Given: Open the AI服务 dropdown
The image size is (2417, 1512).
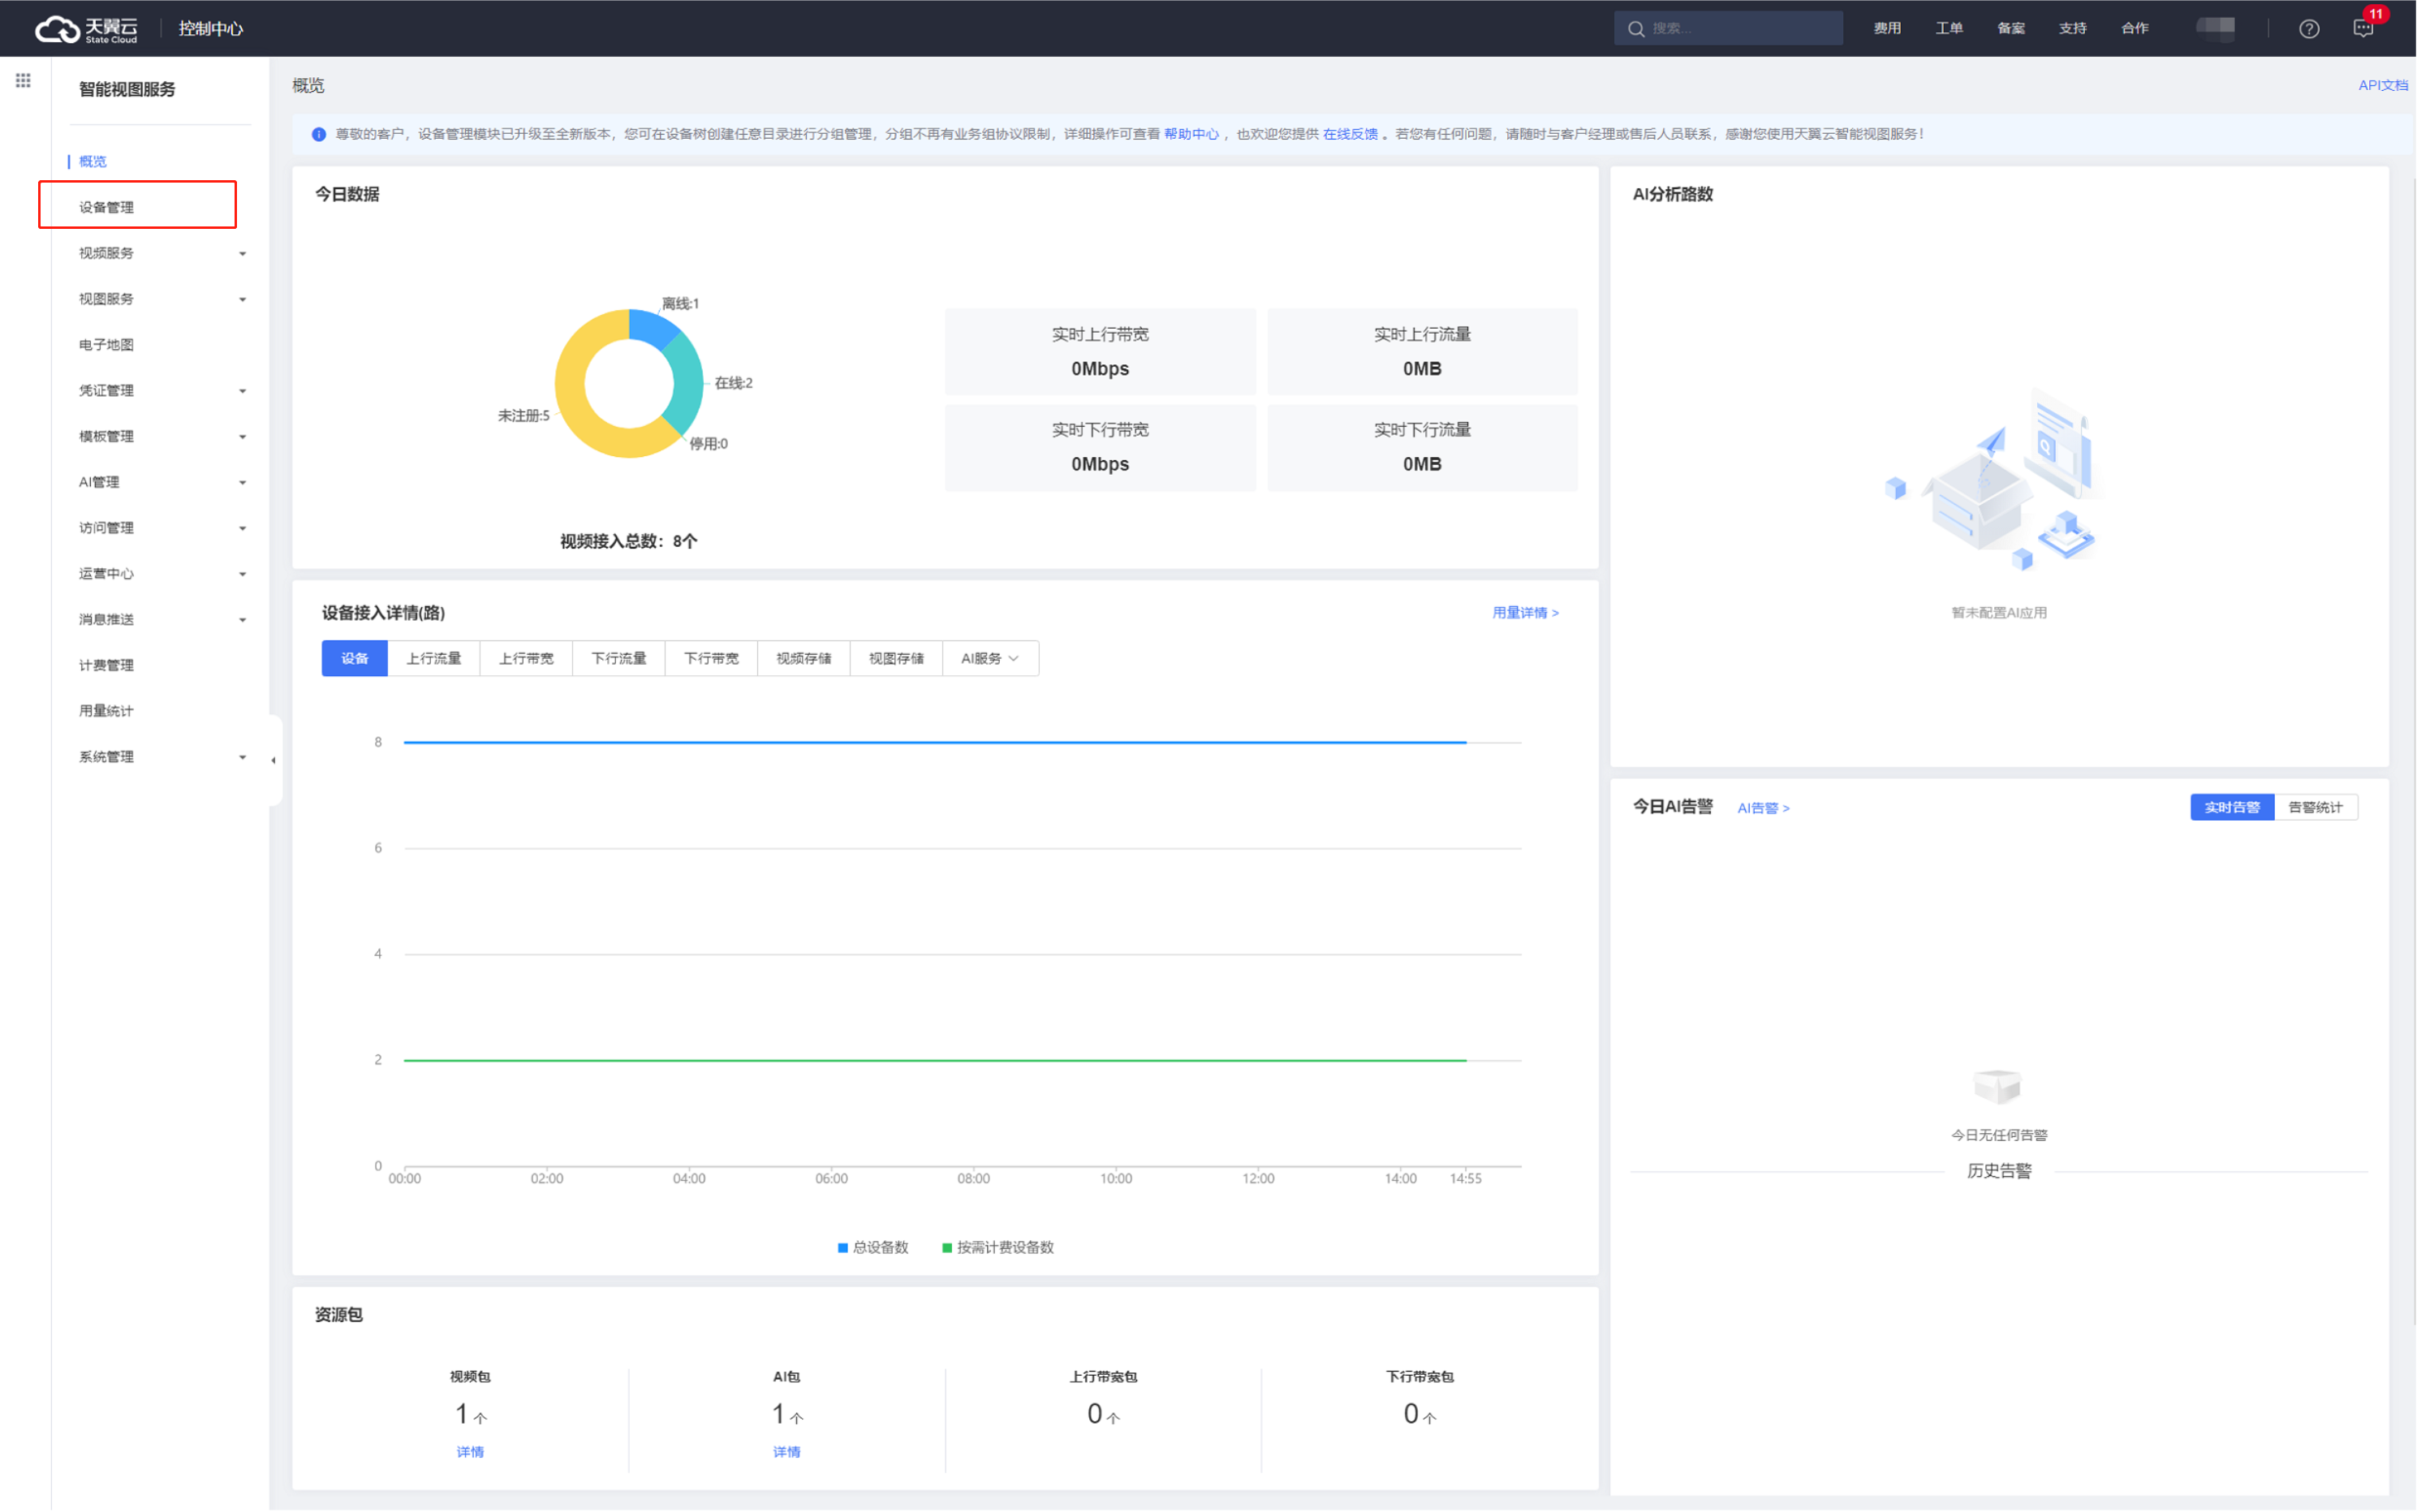Looking at the screenshot, I should [991, 658].
